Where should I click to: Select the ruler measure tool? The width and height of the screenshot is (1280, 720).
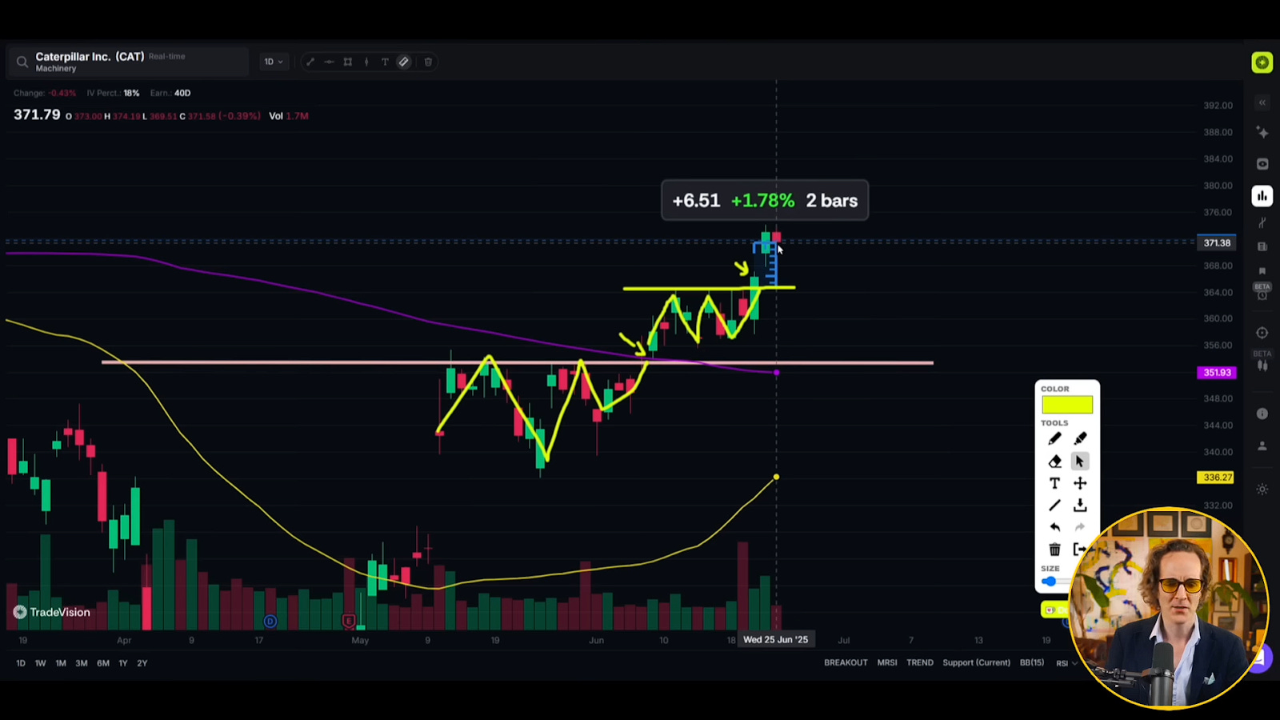point(404,62)
